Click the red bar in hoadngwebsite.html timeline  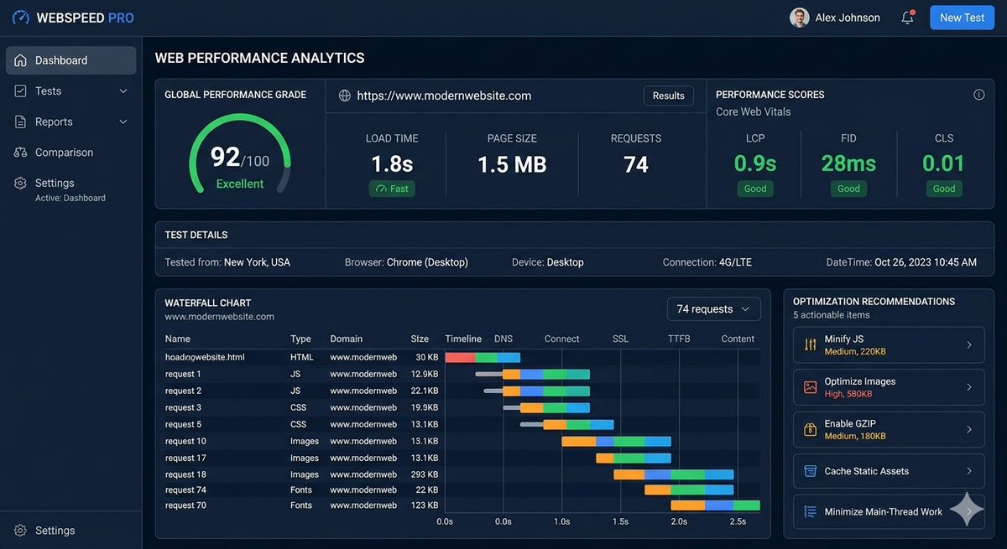coord(460,357)
